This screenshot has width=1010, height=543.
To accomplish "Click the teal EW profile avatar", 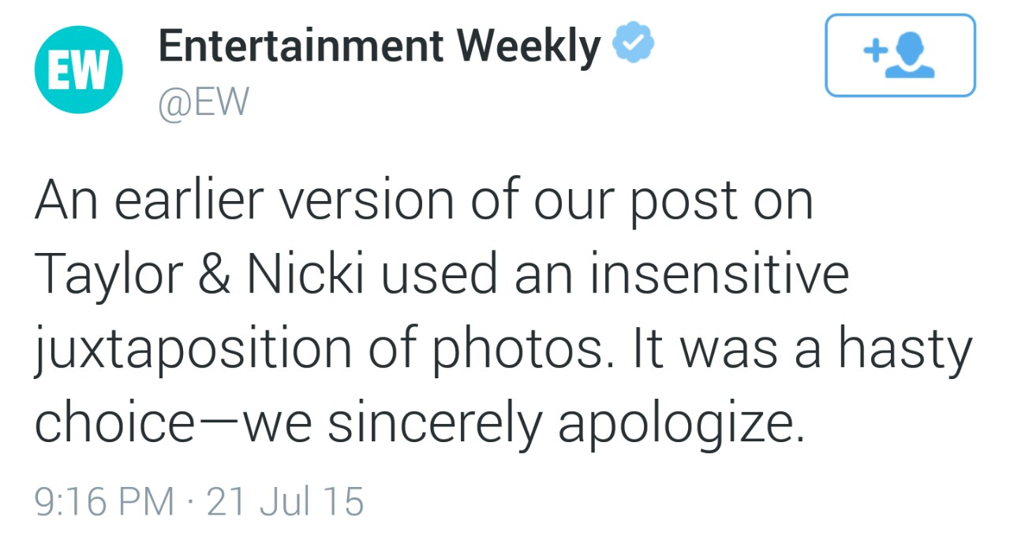I will click(x=78, y=70).
